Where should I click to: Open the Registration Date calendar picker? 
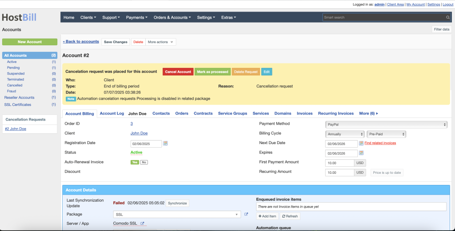[x=165, y=143]
